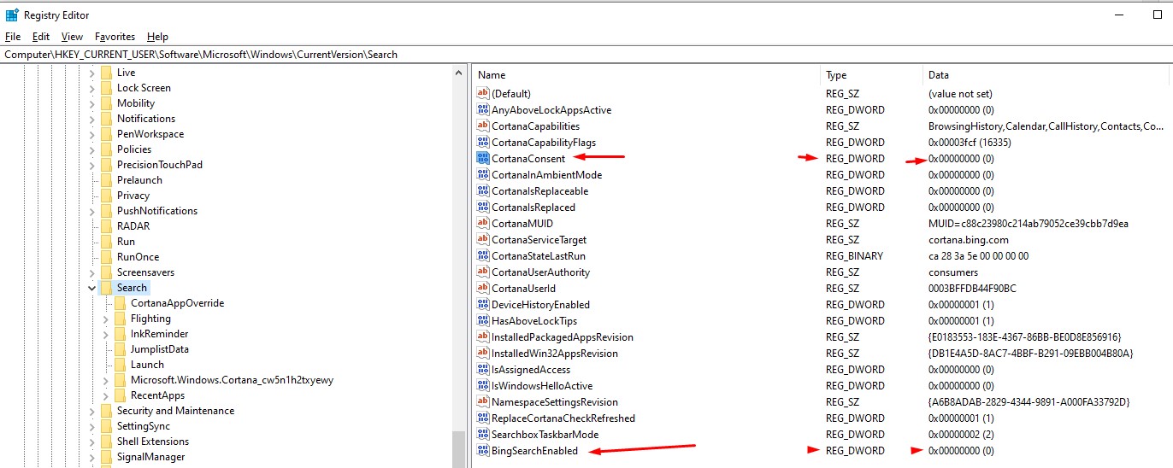
Task: Click the Registry Editor app icon in title bar
Action: click(x=12, y=15)
